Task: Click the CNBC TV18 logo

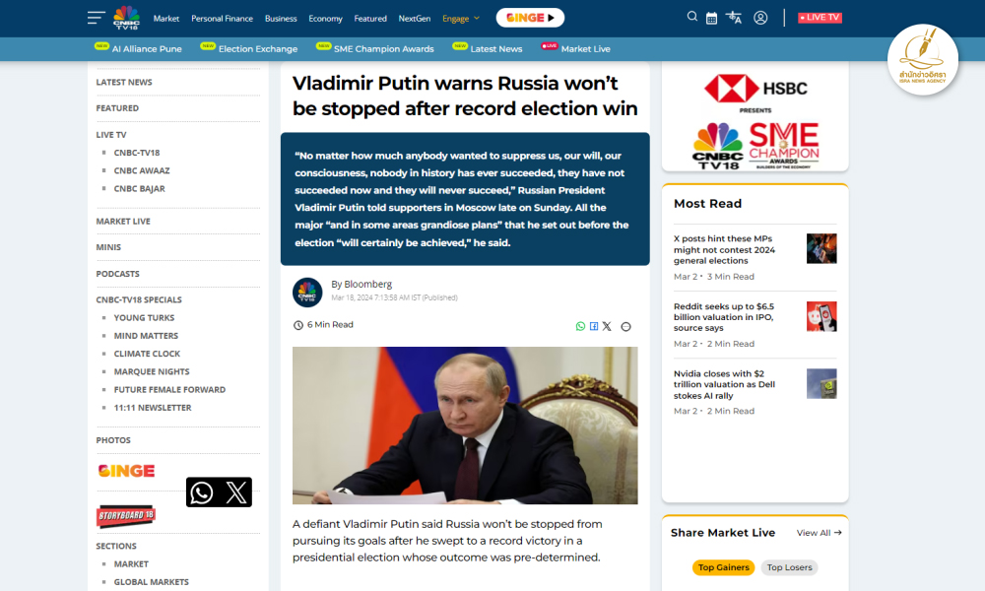Action: (x=126, y=18)
